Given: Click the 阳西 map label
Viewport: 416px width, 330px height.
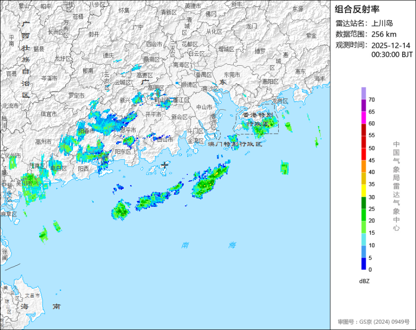Looking at the screenshot, I should click(x=83, y=169).
